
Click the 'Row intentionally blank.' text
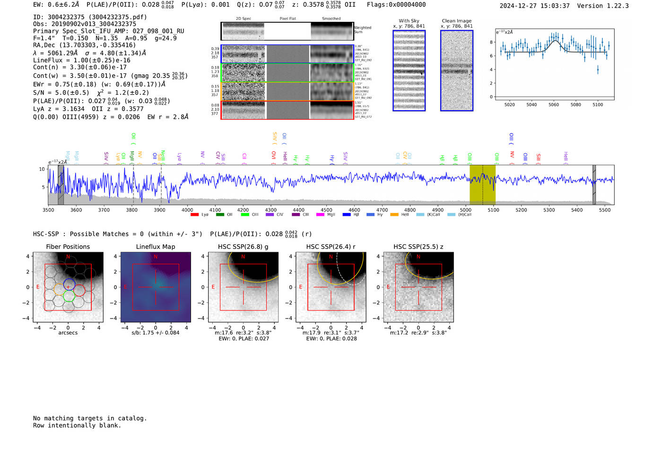pos(77,425)
